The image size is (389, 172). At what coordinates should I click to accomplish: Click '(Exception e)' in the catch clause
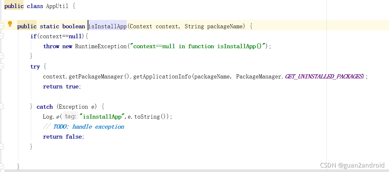point(77,107)
